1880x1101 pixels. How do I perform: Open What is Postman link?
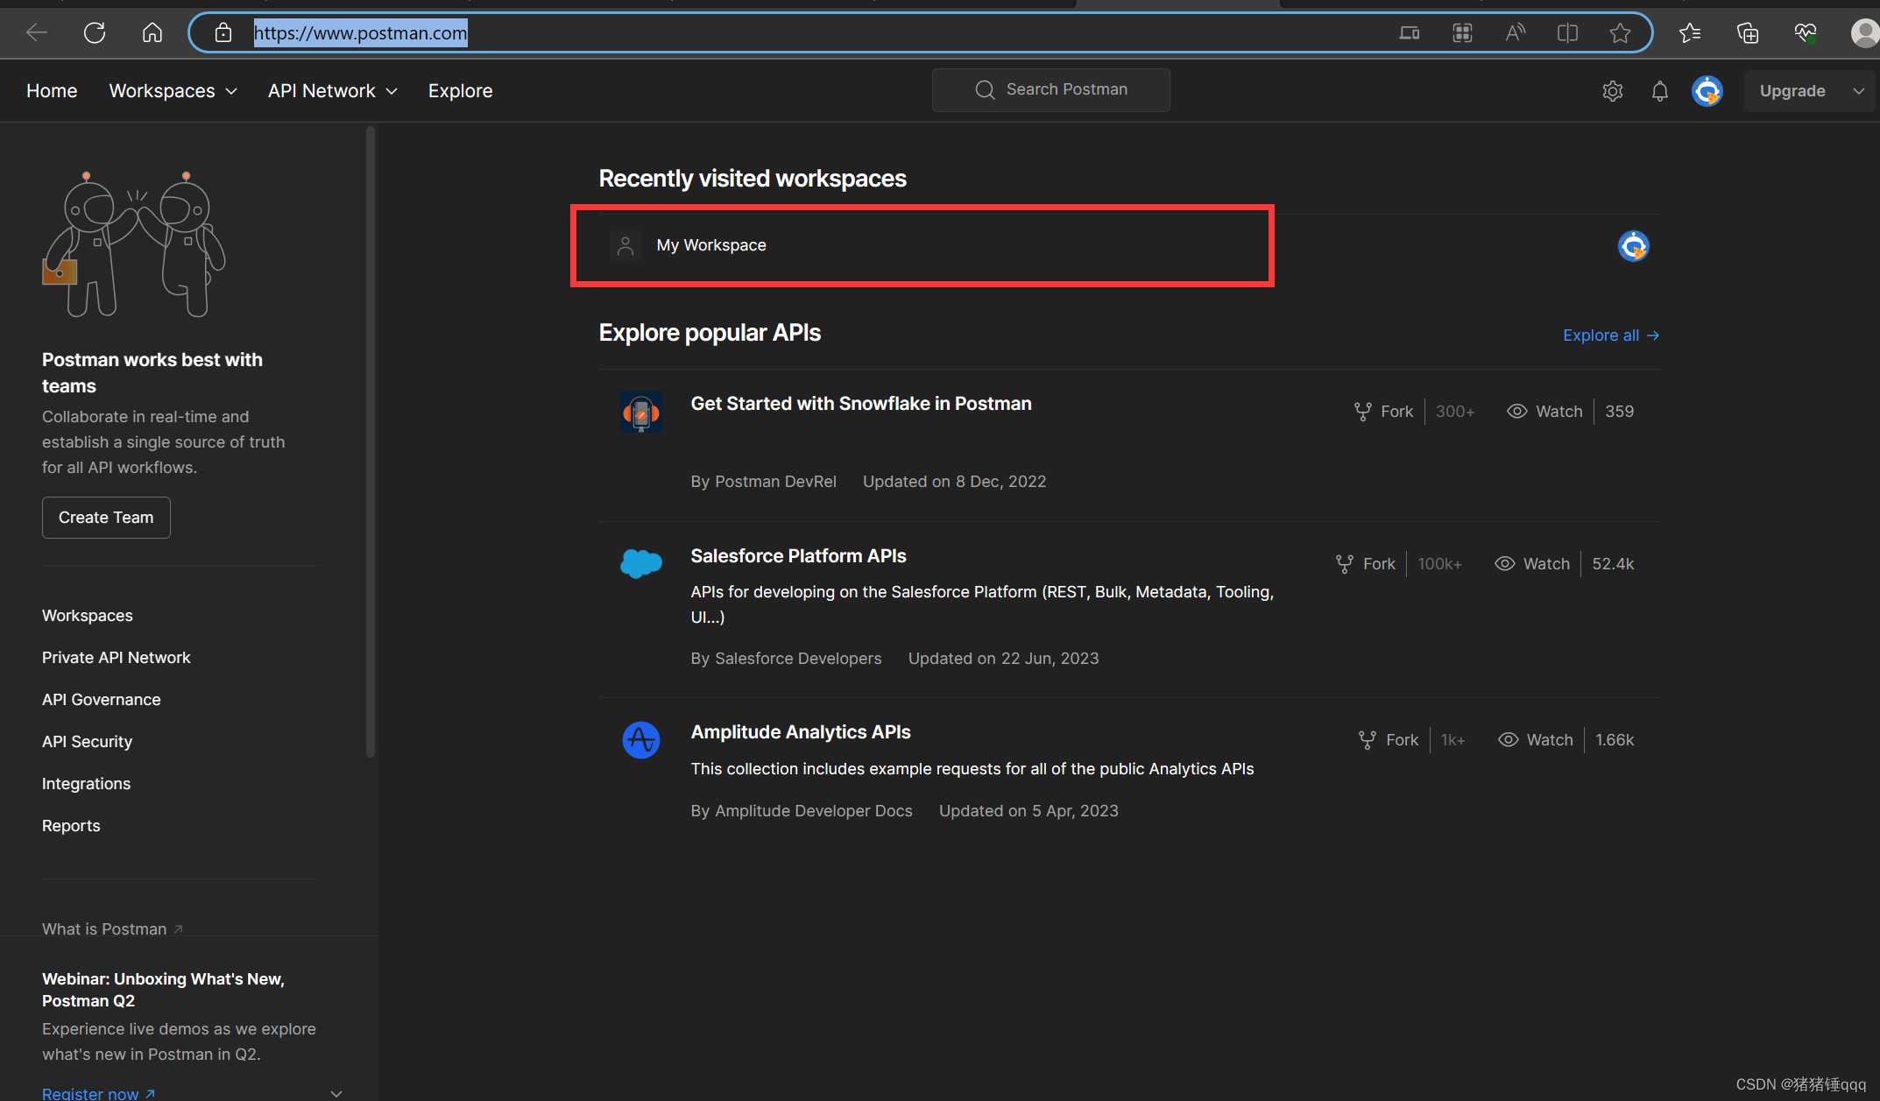tap(112, 928)
